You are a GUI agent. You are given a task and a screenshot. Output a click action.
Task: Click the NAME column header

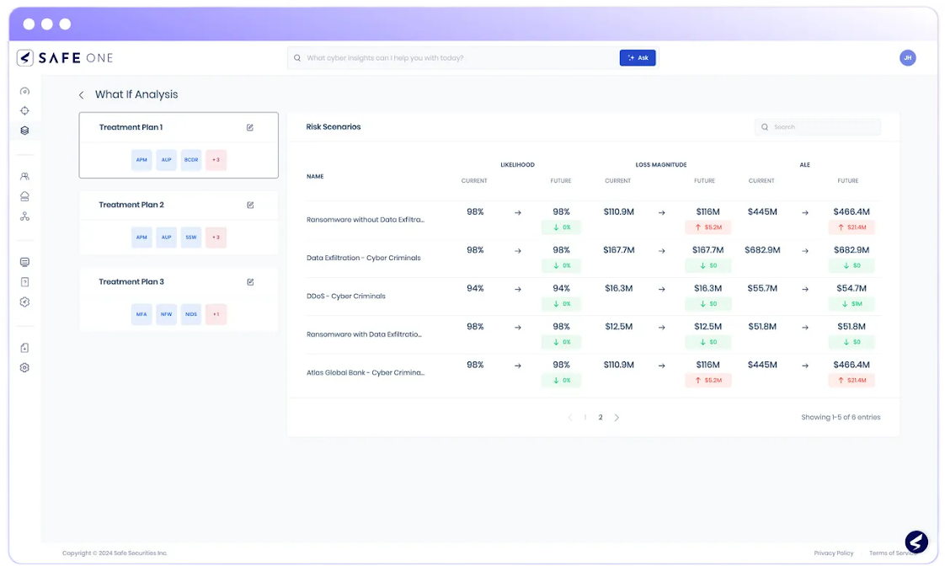coord(315,177)
